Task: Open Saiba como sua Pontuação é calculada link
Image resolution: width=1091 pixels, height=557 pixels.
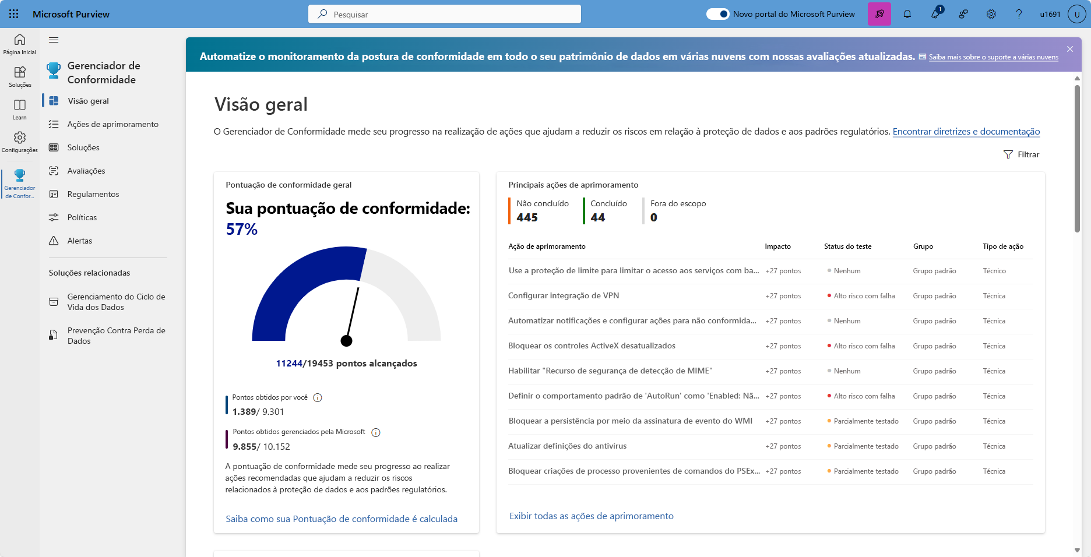Action: point(342,519)
